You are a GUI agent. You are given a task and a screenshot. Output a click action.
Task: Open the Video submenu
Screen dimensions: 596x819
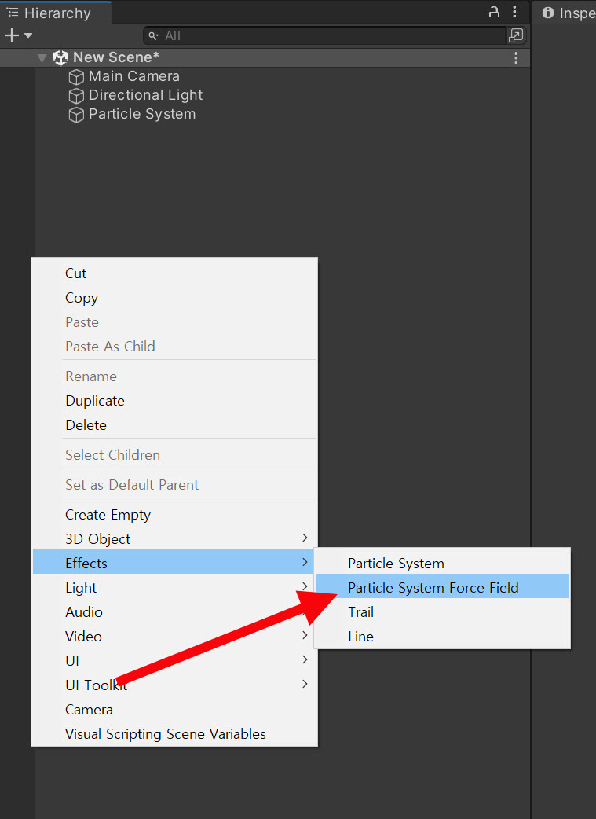tap(175, 636)
